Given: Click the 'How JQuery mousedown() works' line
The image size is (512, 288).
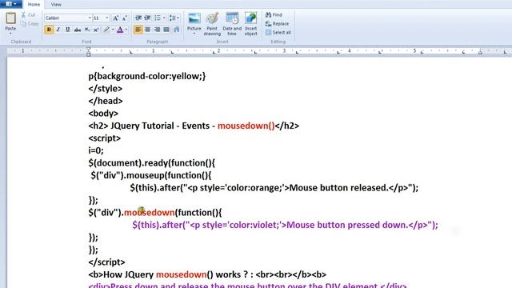Looking at the screenshot, I should 207,274.
